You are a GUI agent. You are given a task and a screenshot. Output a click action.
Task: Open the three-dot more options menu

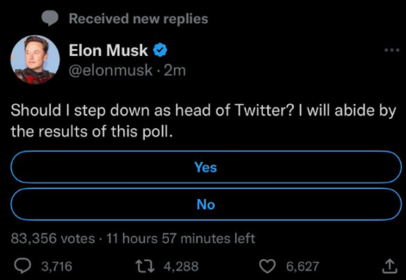pyautogui.click(x=392, y=50)
